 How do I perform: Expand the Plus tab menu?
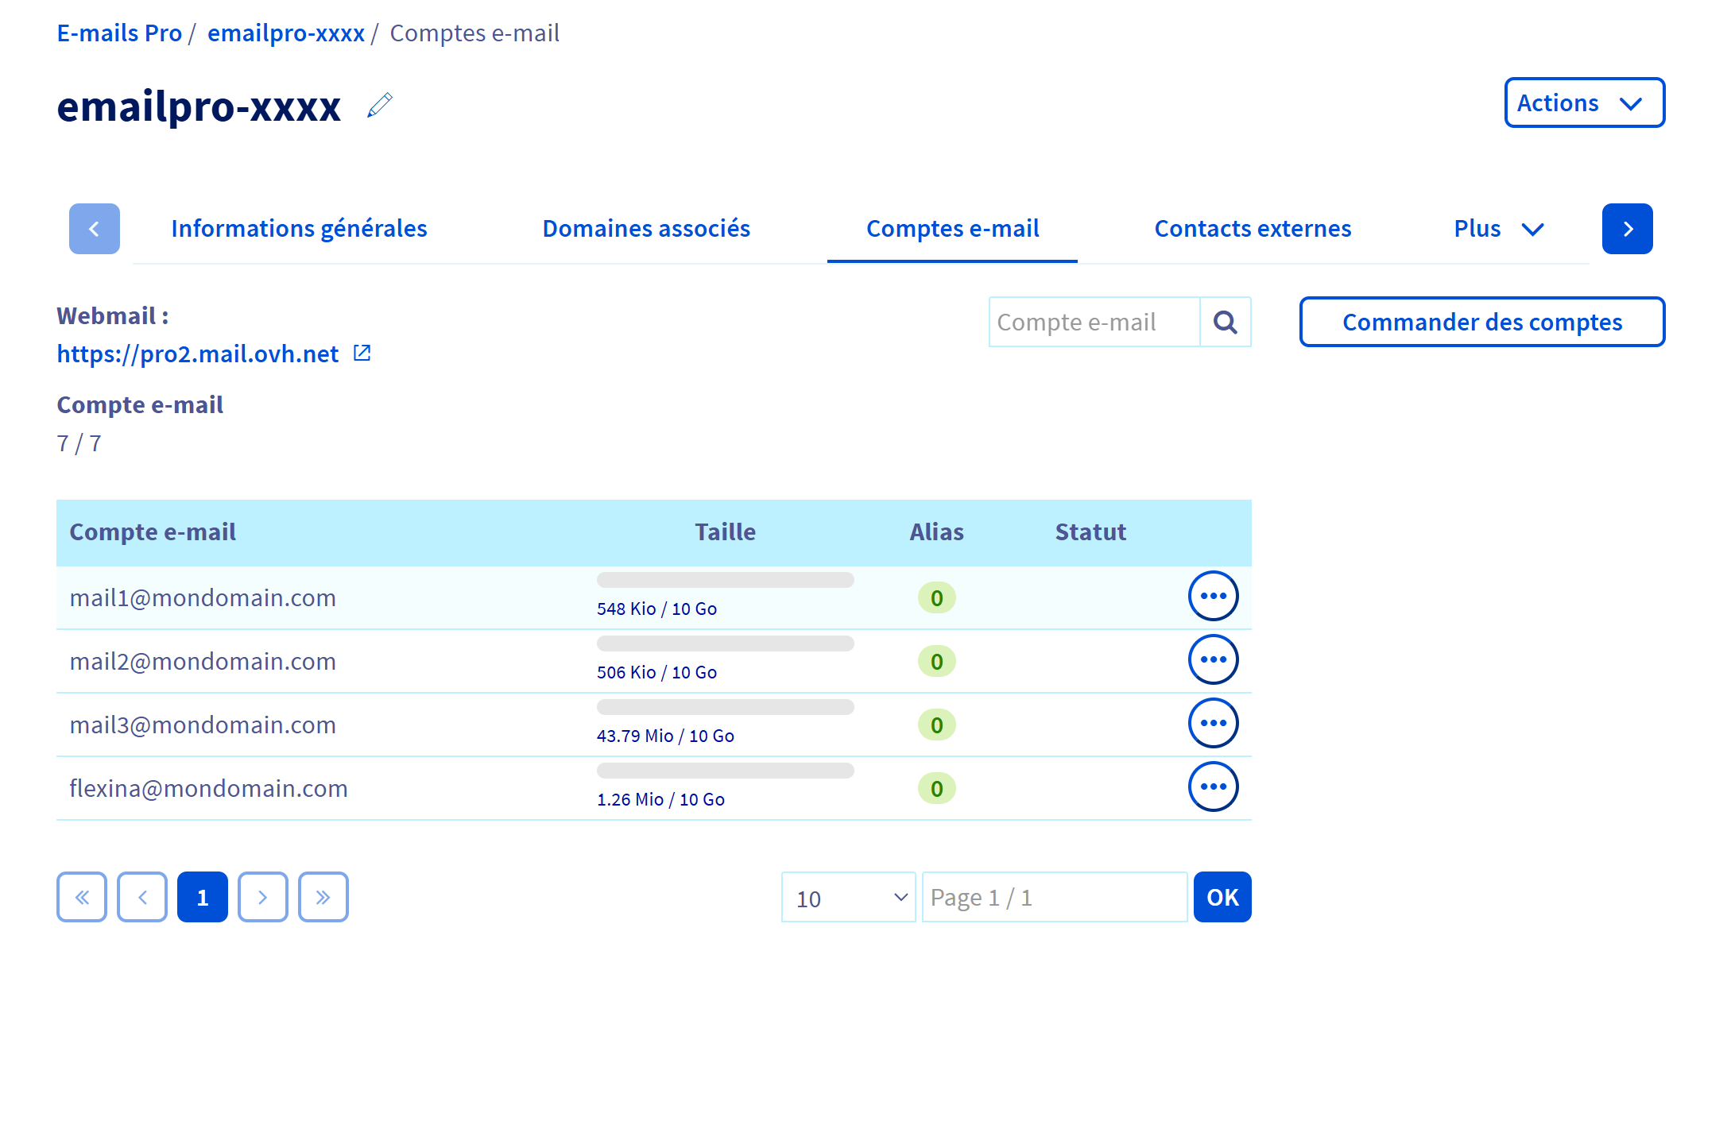(1499, 229)
